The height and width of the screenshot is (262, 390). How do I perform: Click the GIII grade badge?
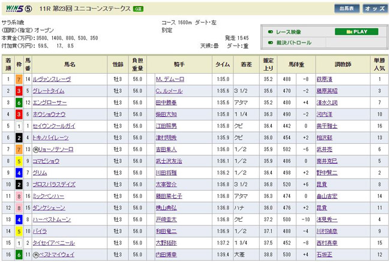[137, 9]
